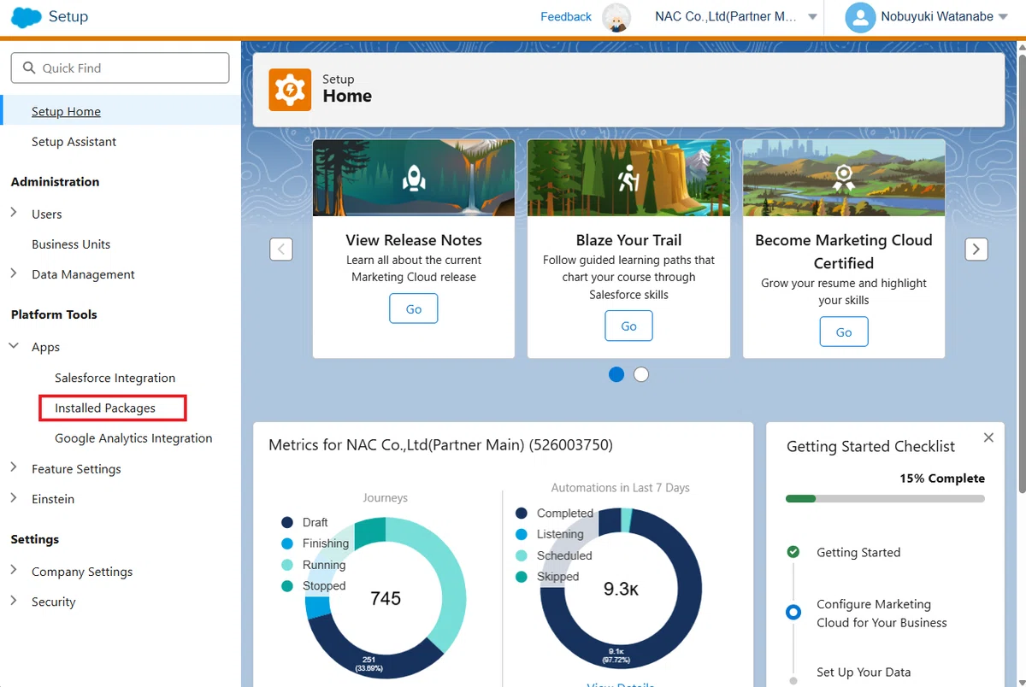Click the rocket icon on View Release Notes
The image size is (1026, 687).
click(414, 178)
